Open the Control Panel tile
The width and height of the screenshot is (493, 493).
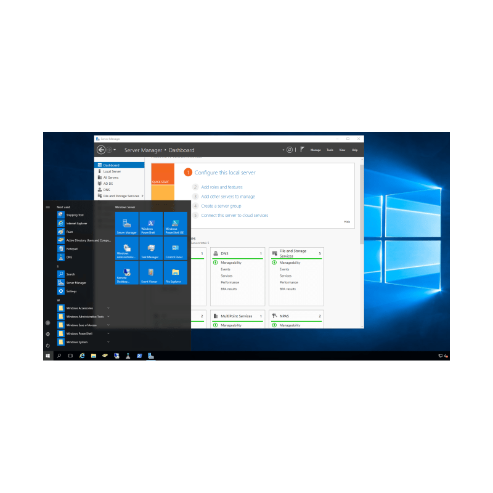coord(176,248)
